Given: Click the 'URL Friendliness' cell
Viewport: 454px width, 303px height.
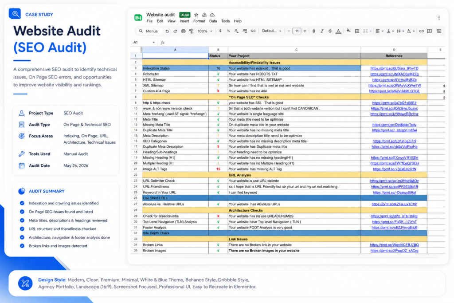Looking at the screenshot, I should 175,187.
